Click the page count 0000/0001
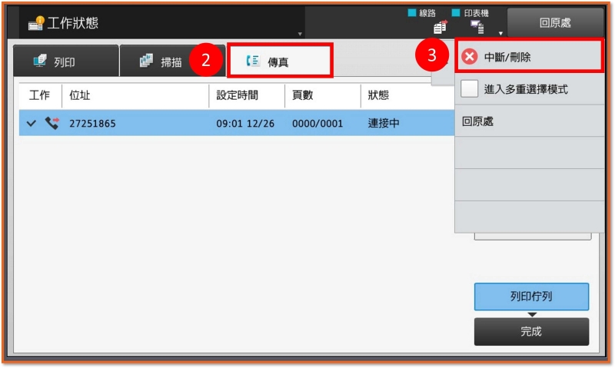Screen dimensions: 615x368 317,124
